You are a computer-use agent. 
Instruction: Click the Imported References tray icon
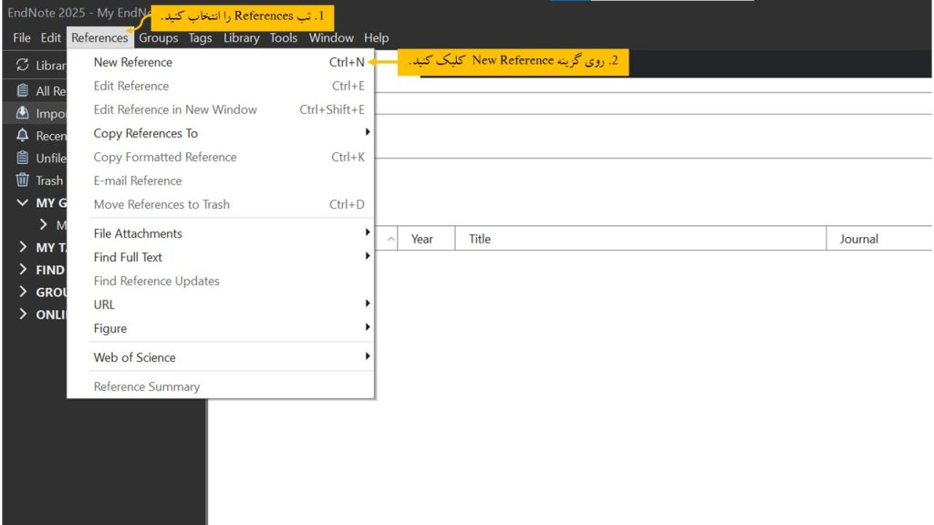(x=23, y=114)
